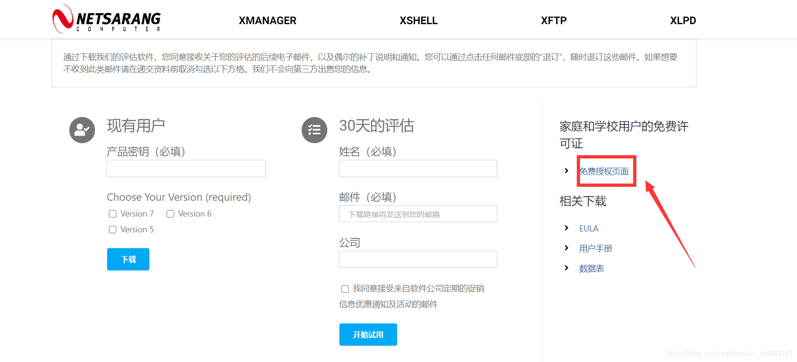Click the existing user avatar icon
The height and width of the screenshot is (362, 797).
click(82, 130)
